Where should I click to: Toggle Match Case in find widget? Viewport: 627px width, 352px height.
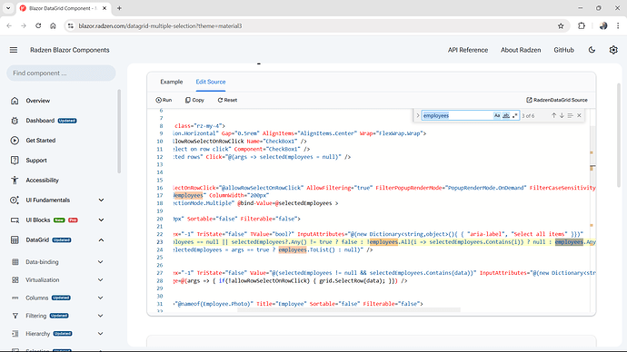(x=497, y=116)
